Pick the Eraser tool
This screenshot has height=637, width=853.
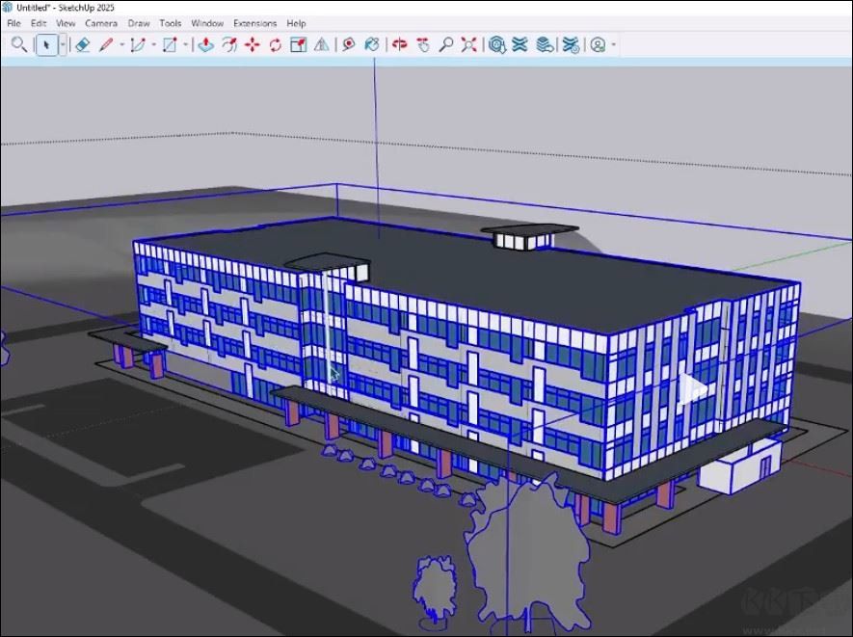[83, 44]
